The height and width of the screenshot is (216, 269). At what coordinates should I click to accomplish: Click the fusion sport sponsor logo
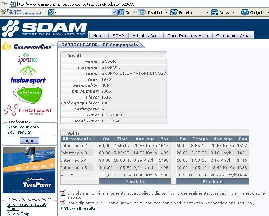click(x=28, y=75)
